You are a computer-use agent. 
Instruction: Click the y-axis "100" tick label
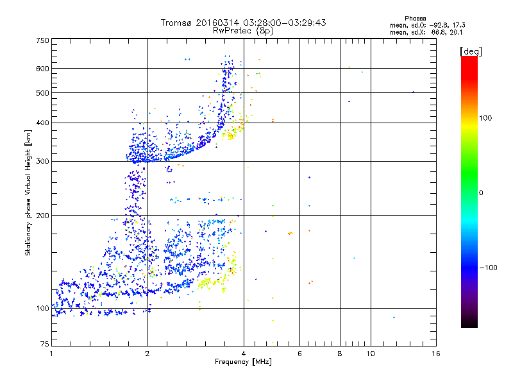click(x=42, y=309)
